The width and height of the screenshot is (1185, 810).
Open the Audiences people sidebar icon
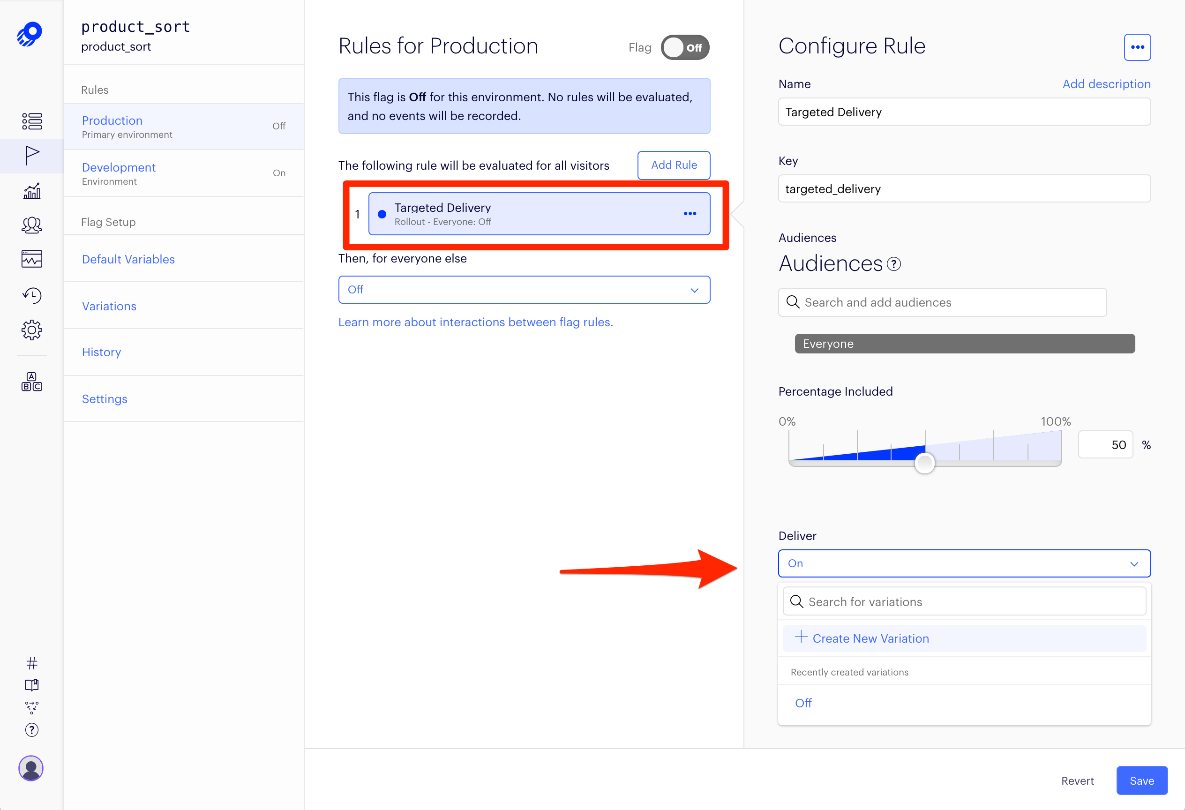click(x=31, y=225)
